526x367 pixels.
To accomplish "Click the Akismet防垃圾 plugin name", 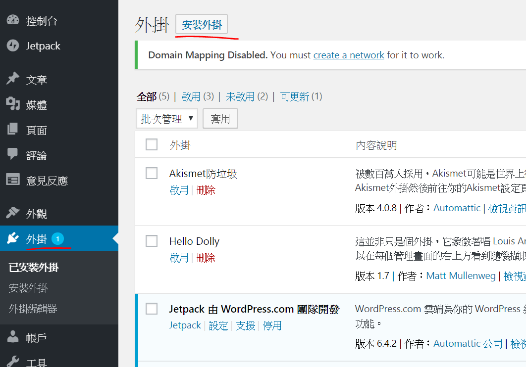I will tap(203, 174).
